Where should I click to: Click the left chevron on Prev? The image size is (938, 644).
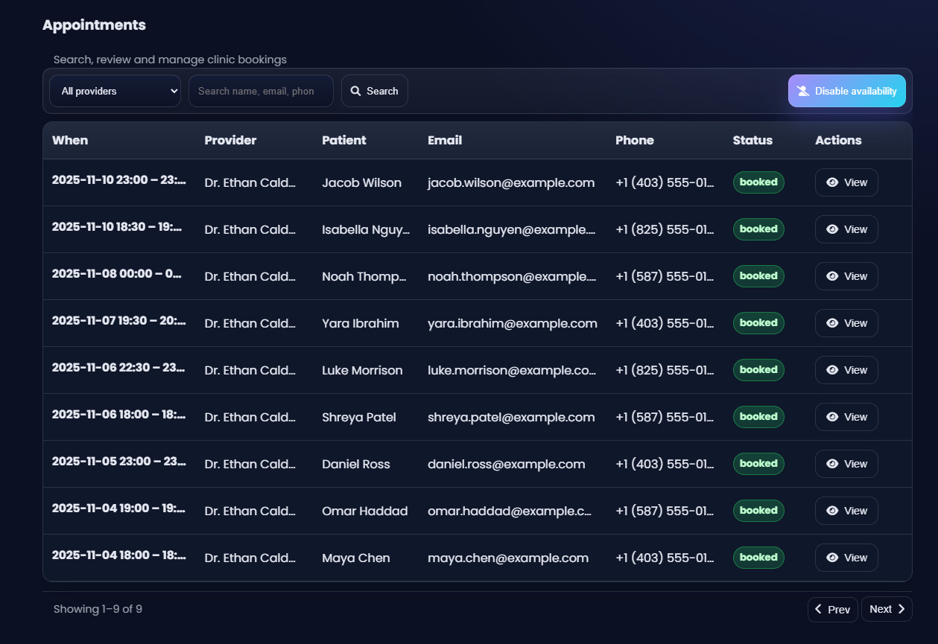[x=818, y=609]
